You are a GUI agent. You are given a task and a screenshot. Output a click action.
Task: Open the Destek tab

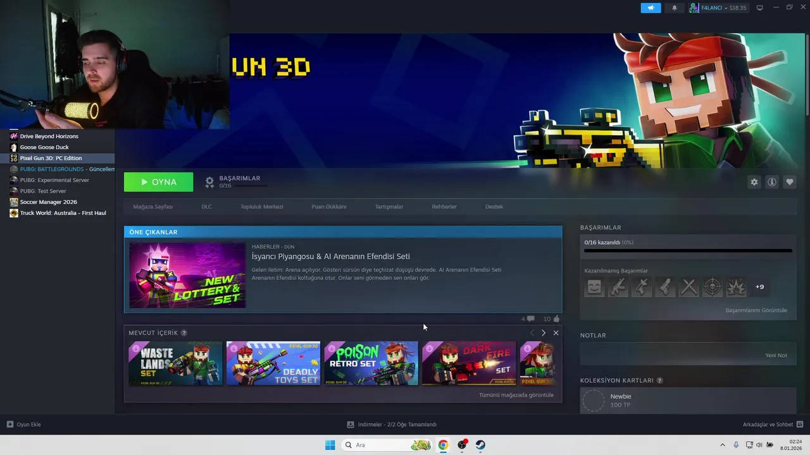(x=494, y=207)
